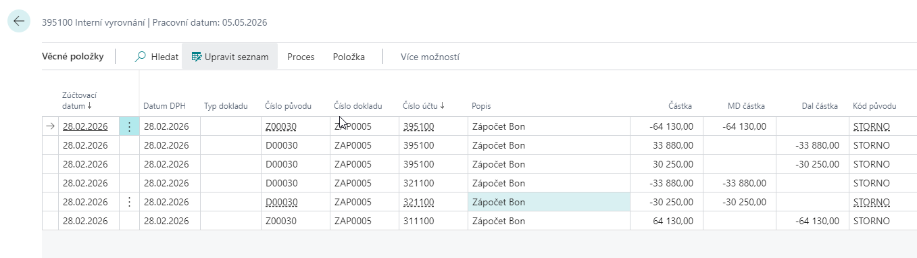Image resolution: width=917 pixels, height=258 pixels.
Task: Open account 395100 link in the first row
Action: tap(419, 126)
